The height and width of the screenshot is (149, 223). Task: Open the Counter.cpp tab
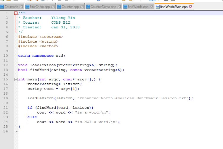70,7
